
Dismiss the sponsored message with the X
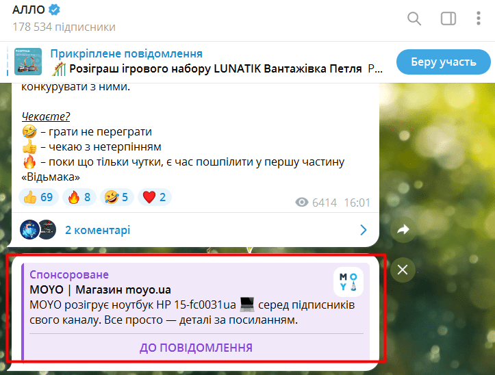click(x=403, y=270)
